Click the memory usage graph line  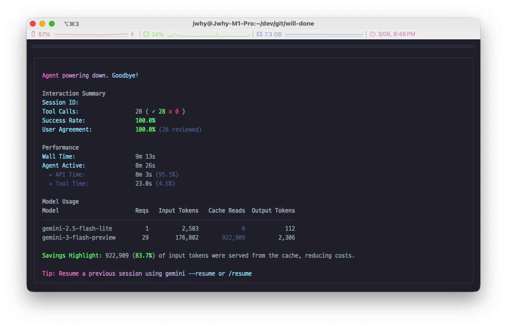coord(324,35)
